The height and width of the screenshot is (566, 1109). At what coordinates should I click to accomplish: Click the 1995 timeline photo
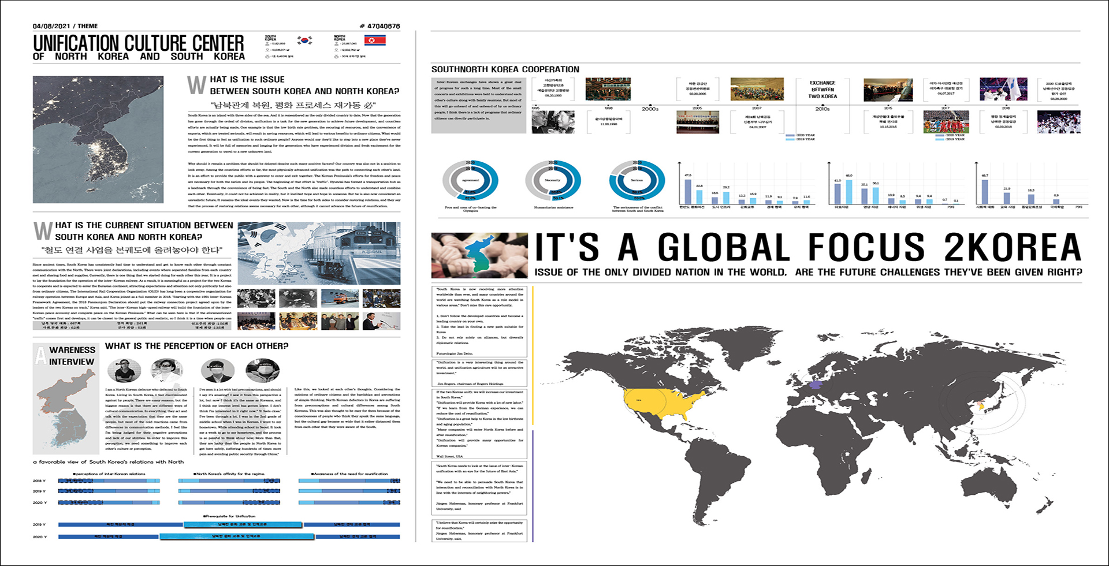(x=553, y=122)
